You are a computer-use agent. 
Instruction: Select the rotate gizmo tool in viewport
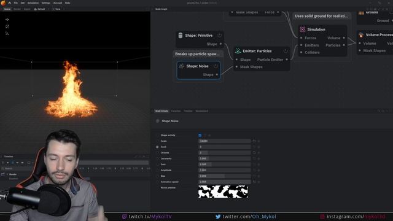click(x=7, y=26)
